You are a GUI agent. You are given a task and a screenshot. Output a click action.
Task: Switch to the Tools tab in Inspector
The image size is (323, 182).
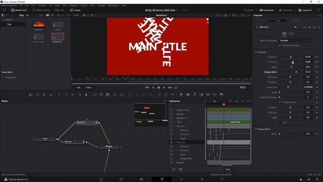click(x=278, y=21)
